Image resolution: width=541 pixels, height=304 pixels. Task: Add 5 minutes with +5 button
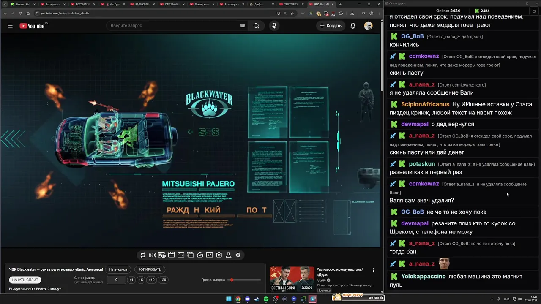click(x=141, y=280)
